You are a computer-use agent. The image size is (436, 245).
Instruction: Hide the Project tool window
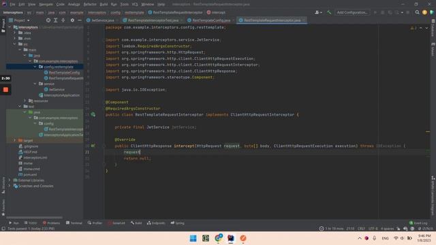tap(80, 20)
